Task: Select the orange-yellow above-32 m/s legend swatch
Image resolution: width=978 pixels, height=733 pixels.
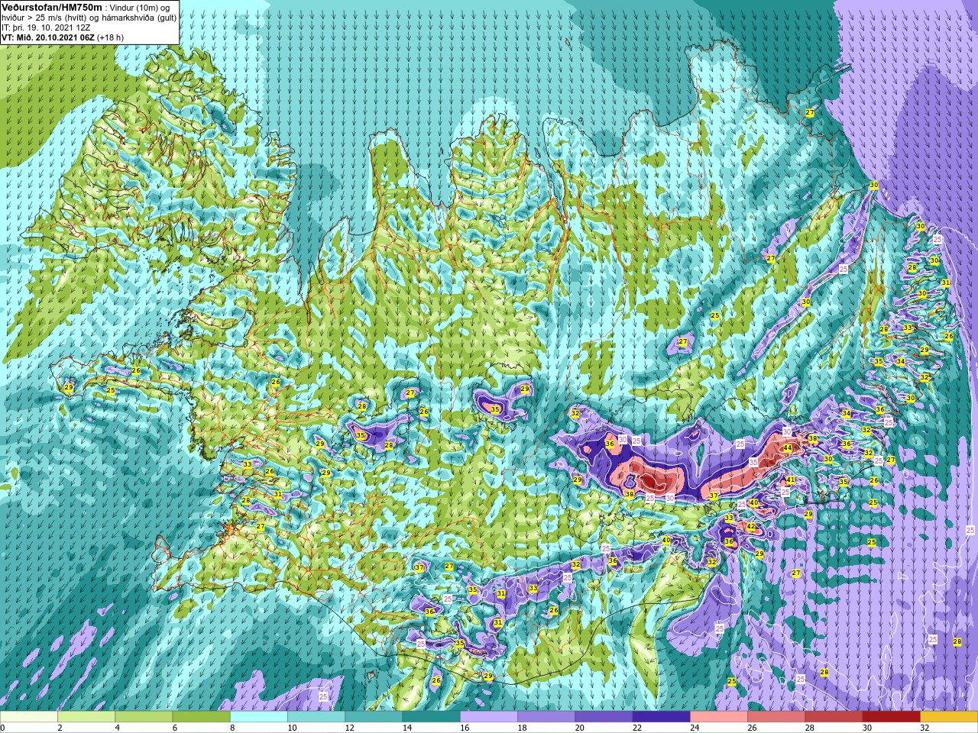Action: pyautogui.click(x=949, y=717)
